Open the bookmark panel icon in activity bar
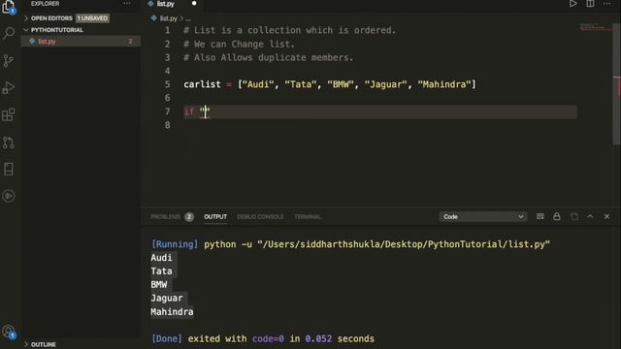Screen dimensions: 621x349 pos(9,170)
